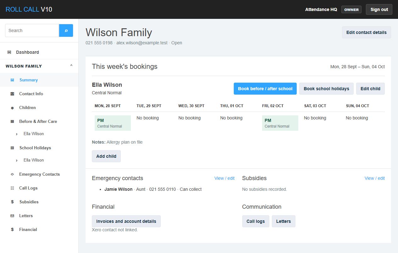This screenshot has height=253, width=398.
Task: Open Emergency Contacts in sidebar
Action: click(39, 174)
